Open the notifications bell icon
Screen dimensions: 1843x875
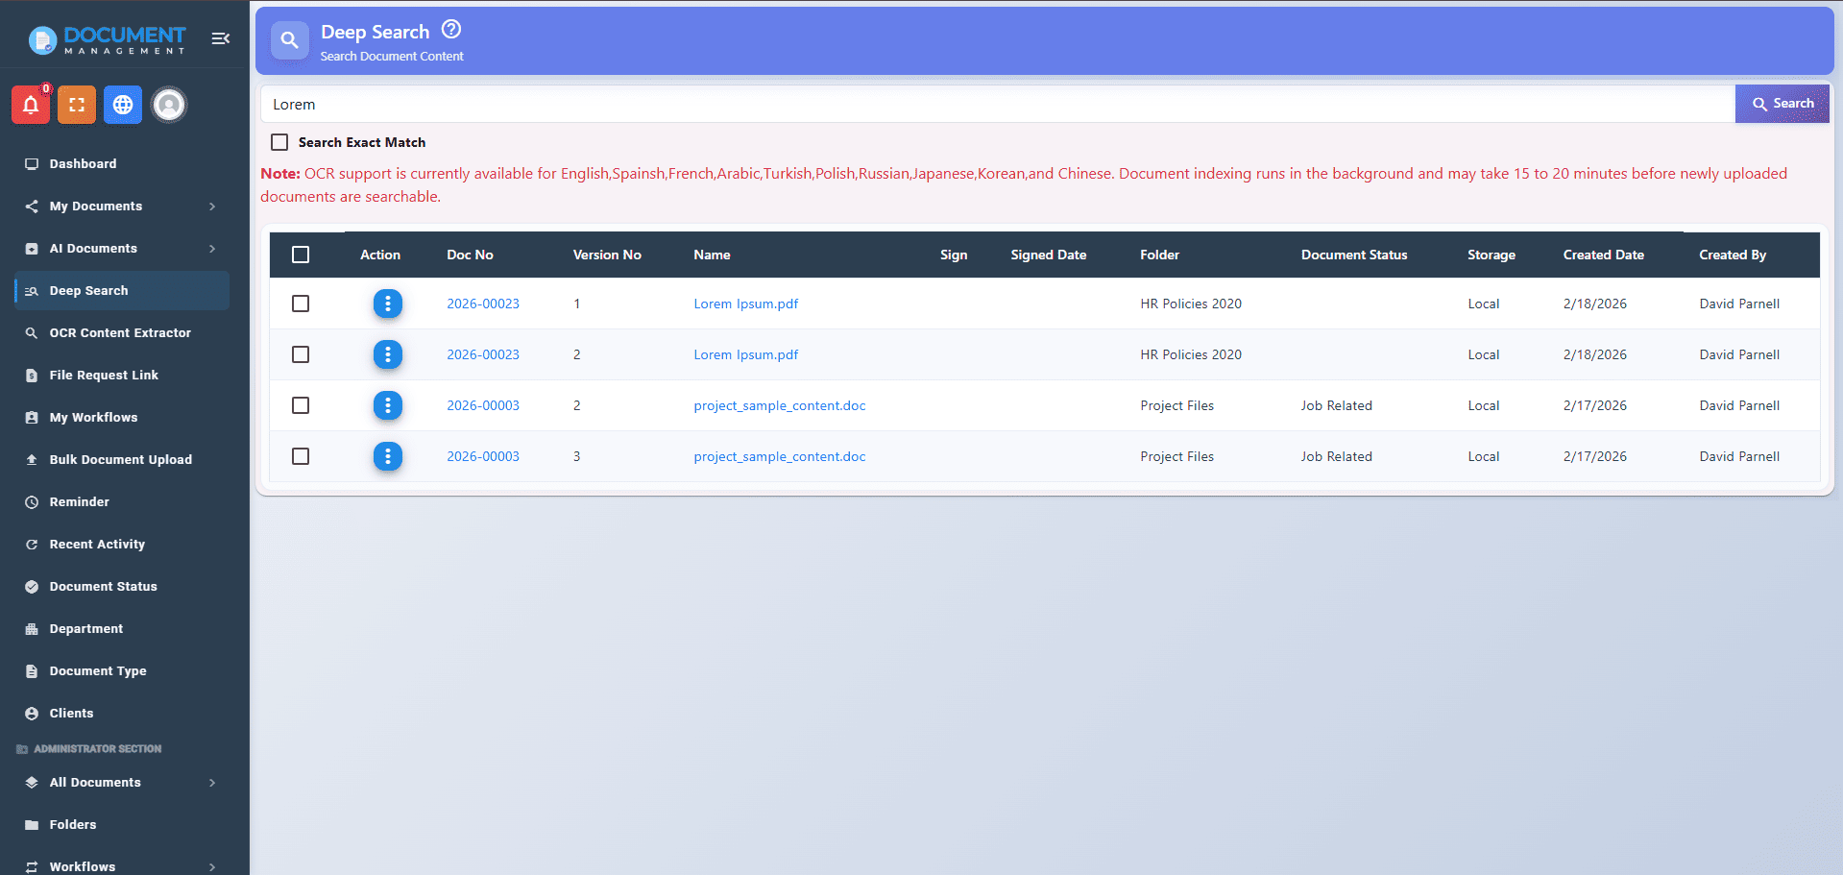pos(31,105)
